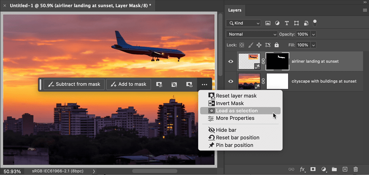369x175 pixels.
Task: Open the Opacity slider arrow
Action: 313,34
